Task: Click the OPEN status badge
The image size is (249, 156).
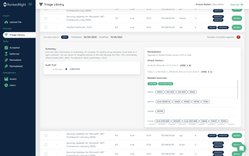Action: click(65, 37)
